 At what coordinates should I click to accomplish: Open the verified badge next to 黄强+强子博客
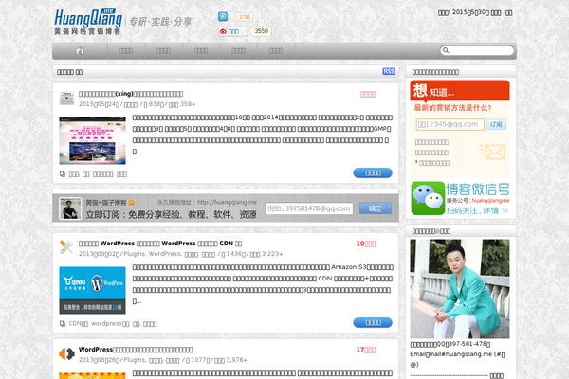[132, 203]
